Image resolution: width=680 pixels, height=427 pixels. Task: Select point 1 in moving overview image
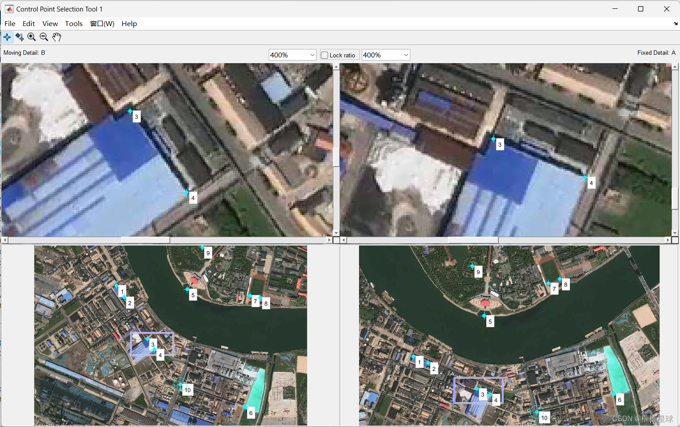tap(117, 286)
